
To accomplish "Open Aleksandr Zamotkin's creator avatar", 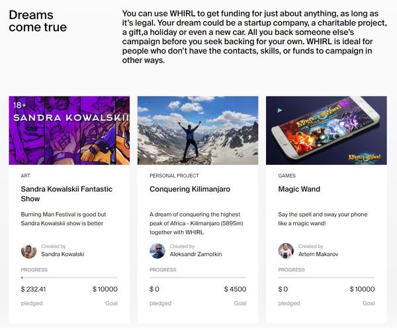I will tap(157, 251).
